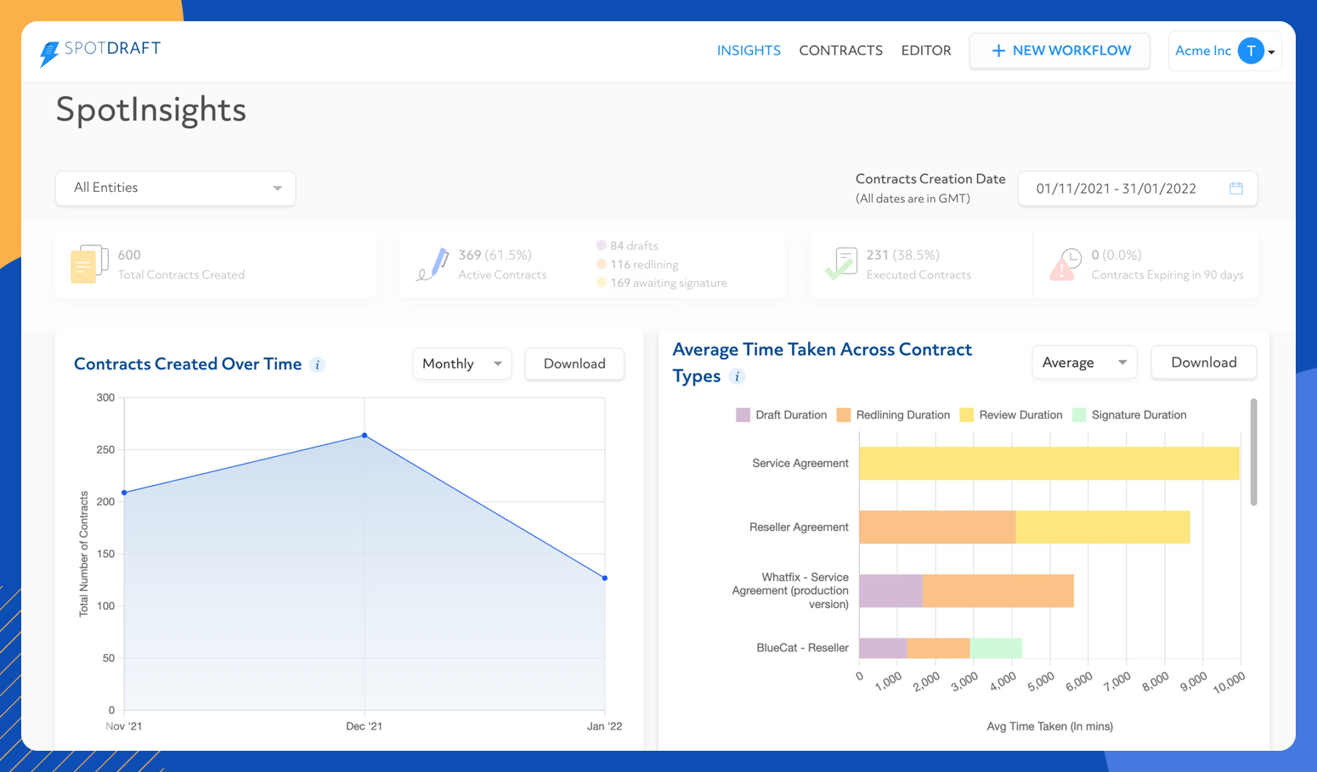Open the info tooltip for Contracts Created Over Time
This screenshot has height=772, width=1317.
(318, 363)
